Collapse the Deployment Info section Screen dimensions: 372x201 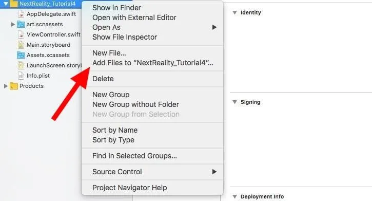point(234,196)
